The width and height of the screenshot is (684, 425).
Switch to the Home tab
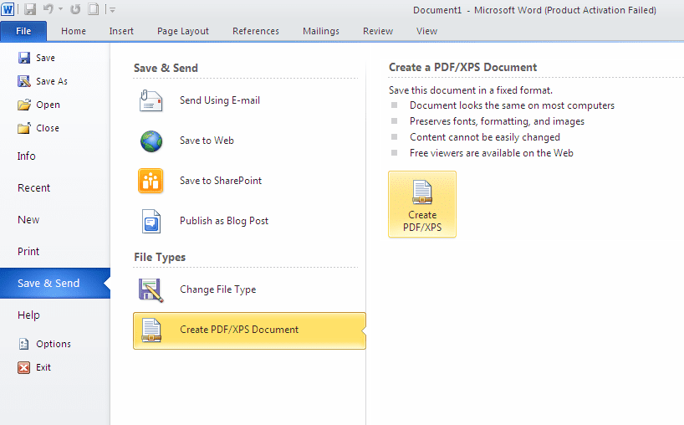click(x=74, y=31)
